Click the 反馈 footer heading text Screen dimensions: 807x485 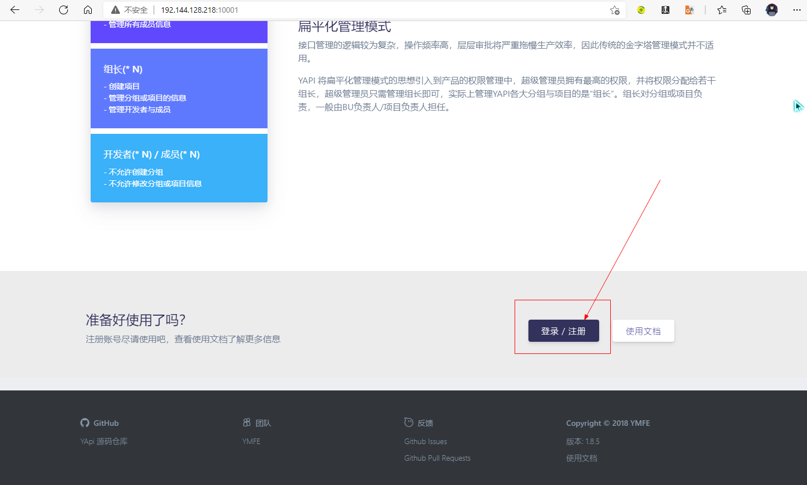[425, 423]
